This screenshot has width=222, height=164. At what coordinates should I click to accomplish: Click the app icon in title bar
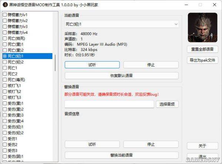click(5, 5)
